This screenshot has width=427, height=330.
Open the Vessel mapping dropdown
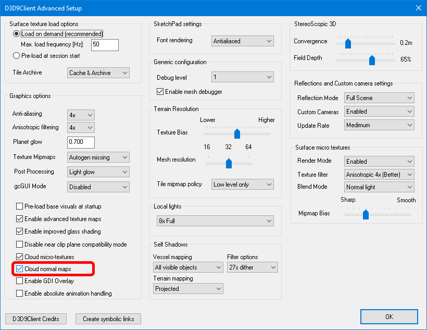tap(188, 267)
